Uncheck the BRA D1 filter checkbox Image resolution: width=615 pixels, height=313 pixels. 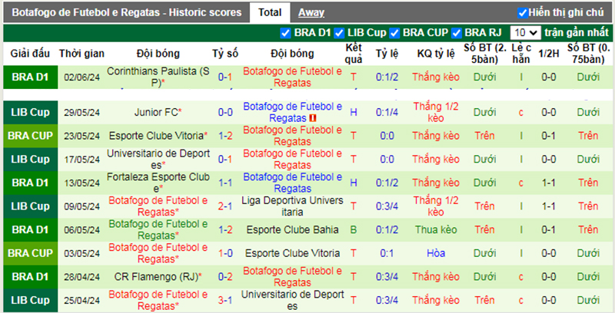pyautogui.click(x=286, y=33)
